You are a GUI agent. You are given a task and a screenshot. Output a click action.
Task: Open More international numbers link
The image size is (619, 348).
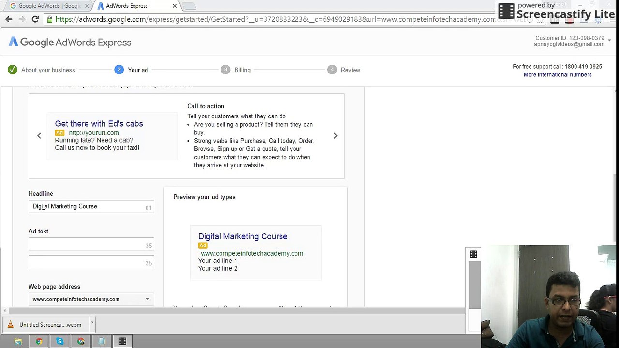point(558,75)
